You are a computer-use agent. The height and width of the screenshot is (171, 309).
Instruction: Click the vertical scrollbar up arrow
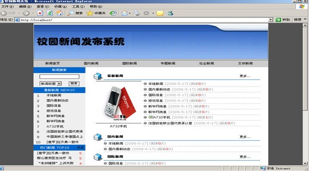(x=305, y=25)
